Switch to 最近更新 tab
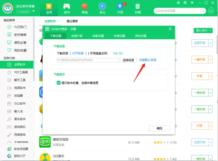Viewport: 218px width, 161px height. coord(72,21)
